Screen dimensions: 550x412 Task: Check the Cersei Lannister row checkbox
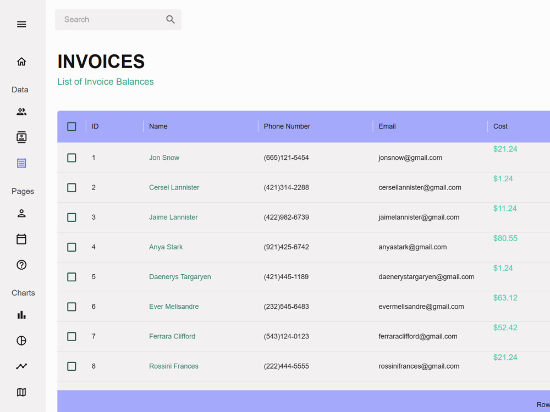tap(71, 187)
